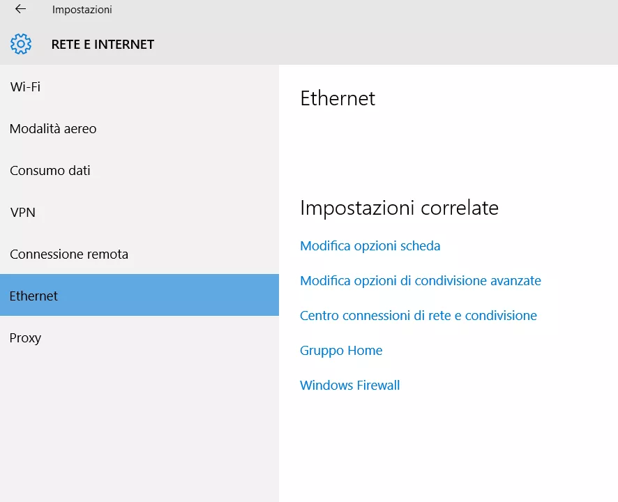Click the RETE E INTERNET header label

[102, 44]
